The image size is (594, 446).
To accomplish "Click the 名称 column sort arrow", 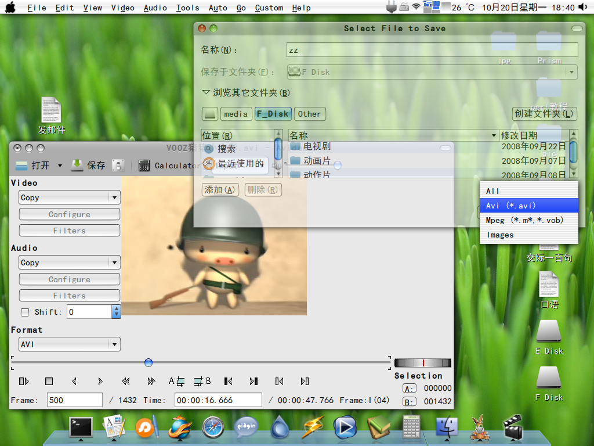I will click(x=494, y=135).
